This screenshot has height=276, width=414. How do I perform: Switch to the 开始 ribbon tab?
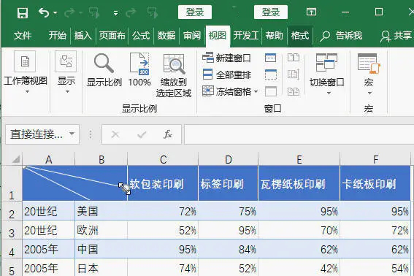pyautogui.click(x=57, y=35)
